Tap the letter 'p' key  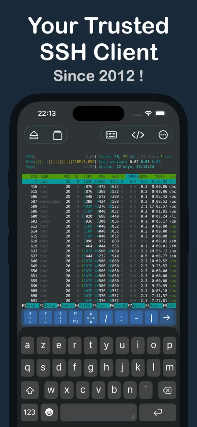[x=169, y=346]
